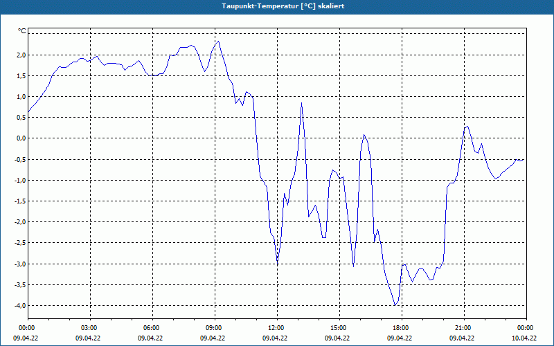
Task: Select the y-axis value "-3,0"
Action: point(21,264)
